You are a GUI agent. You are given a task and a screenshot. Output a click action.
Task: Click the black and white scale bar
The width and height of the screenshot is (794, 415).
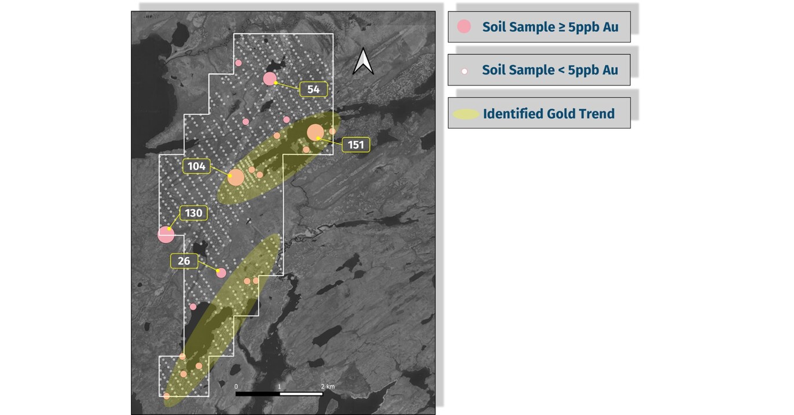279,394
